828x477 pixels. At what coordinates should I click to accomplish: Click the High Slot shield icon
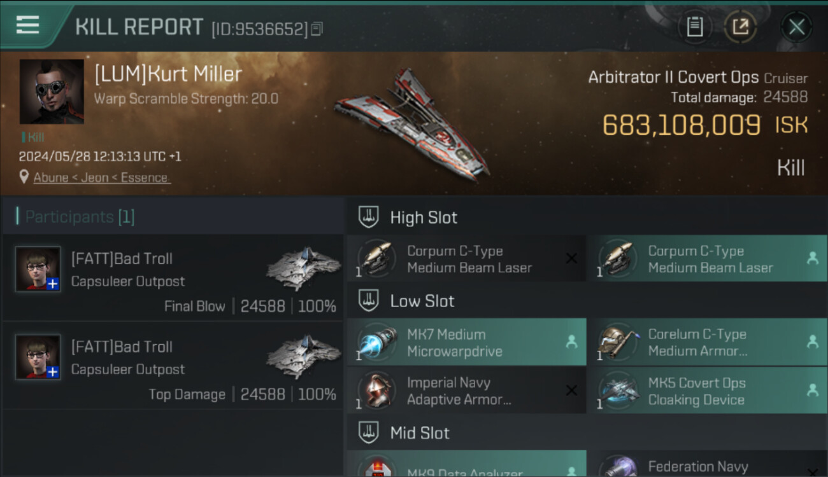(x=368, y=217)
